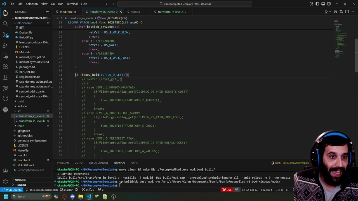
Task: Click the ports forwarded status icon
Action: [100, 190]
